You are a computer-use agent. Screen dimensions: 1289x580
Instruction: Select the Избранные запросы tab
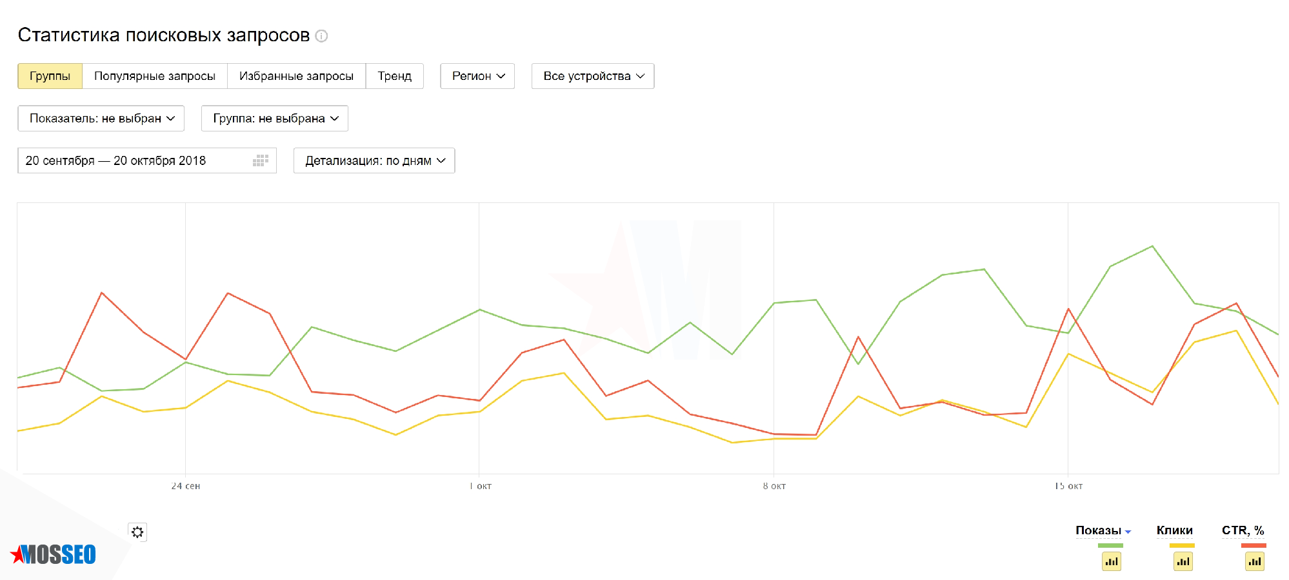point(296,76)
